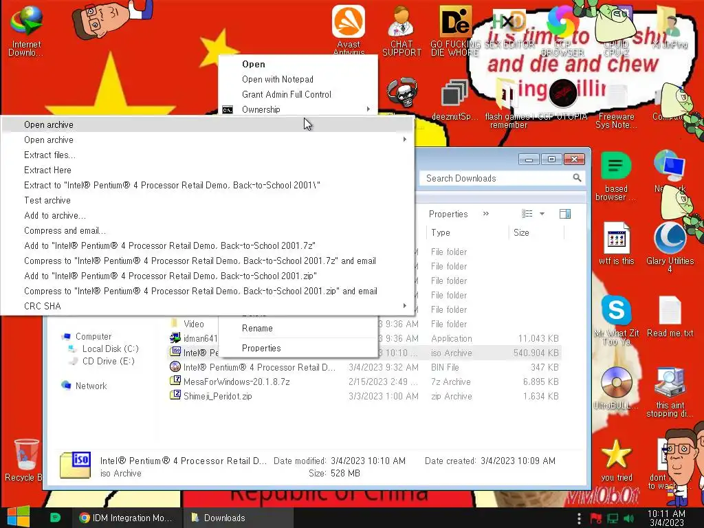Select the deeznutSp... desktop icon

(x=455, y=100)
